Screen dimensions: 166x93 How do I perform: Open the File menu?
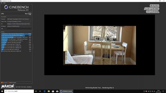[x=1, y=3]
